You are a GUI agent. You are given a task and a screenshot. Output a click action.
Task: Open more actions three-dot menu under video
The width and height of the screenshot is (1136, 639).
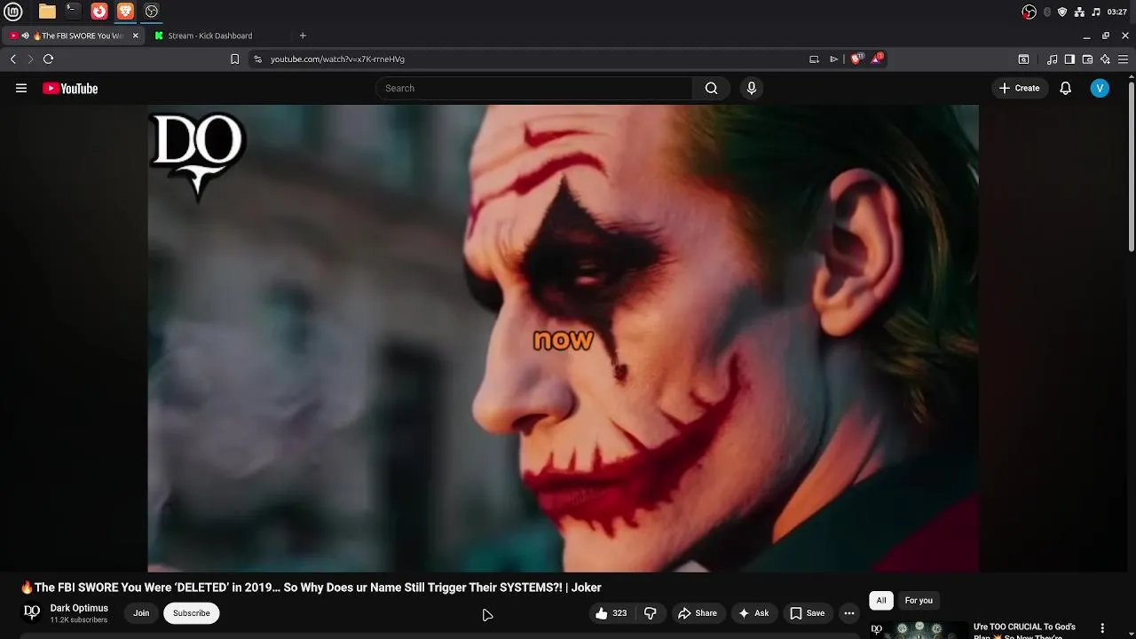(x=849, y=613)
